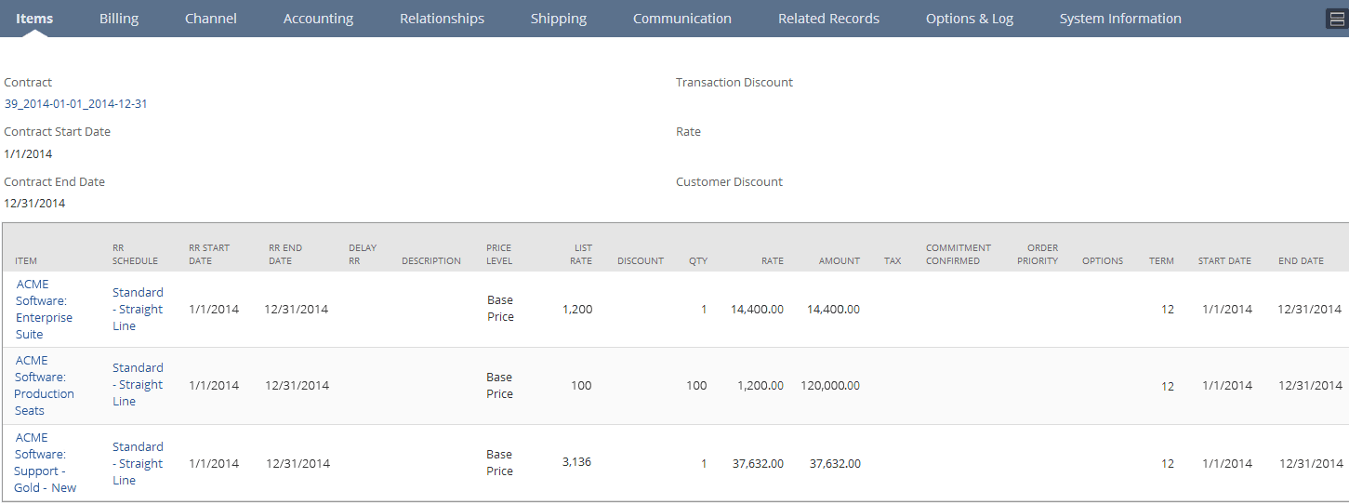Click the End Date column header
The height and width of the screenshot is (504, 1349).
pos(1301,261)
